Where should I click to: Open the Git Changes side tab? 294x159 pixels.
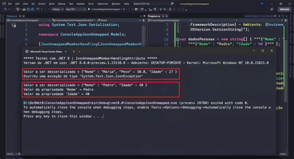[x=291, y=72]
